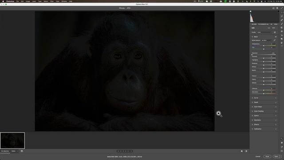
Task: Expand the Geometry panel
Action: click(x=252, y=120)
